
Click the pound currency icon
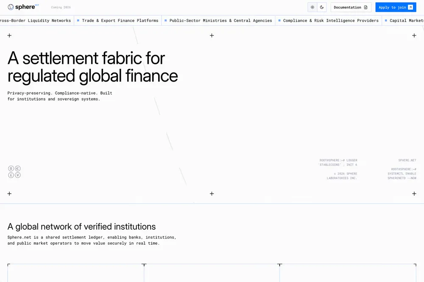click(11, 175)
